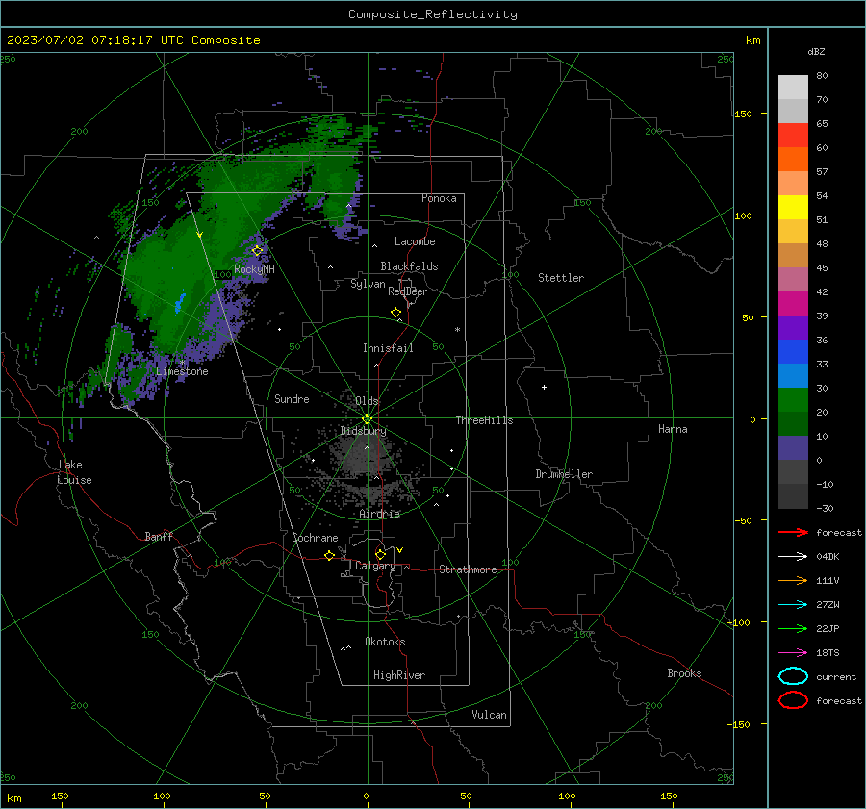The width and height of the screenshot is (866, 809).
Task: Click the yellow diamond marker above RockyMH
Action: pos(257,251)
